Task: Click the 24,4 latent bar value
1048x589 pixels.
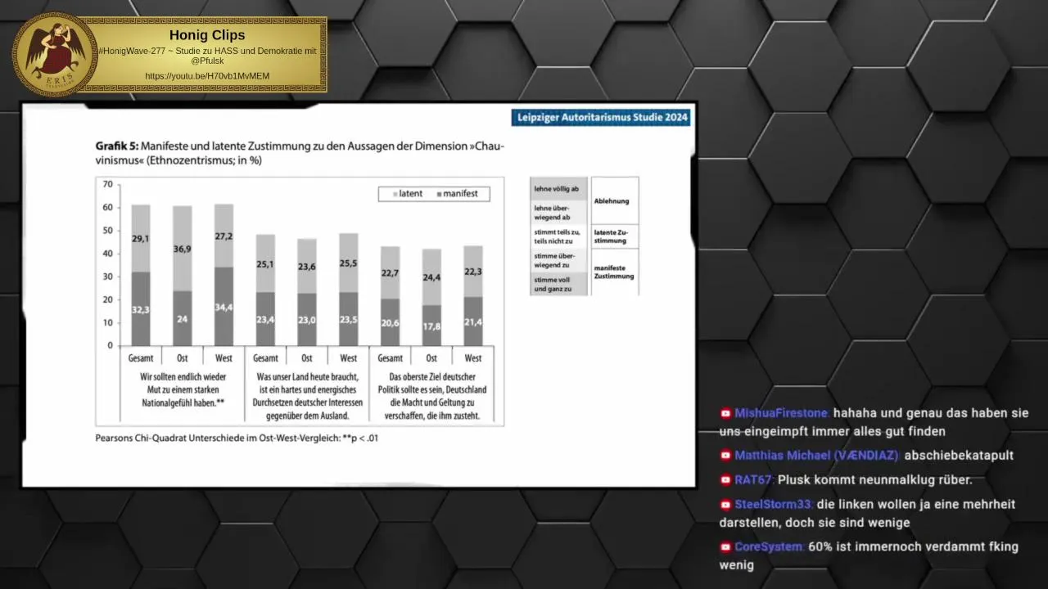Action: 431,277
